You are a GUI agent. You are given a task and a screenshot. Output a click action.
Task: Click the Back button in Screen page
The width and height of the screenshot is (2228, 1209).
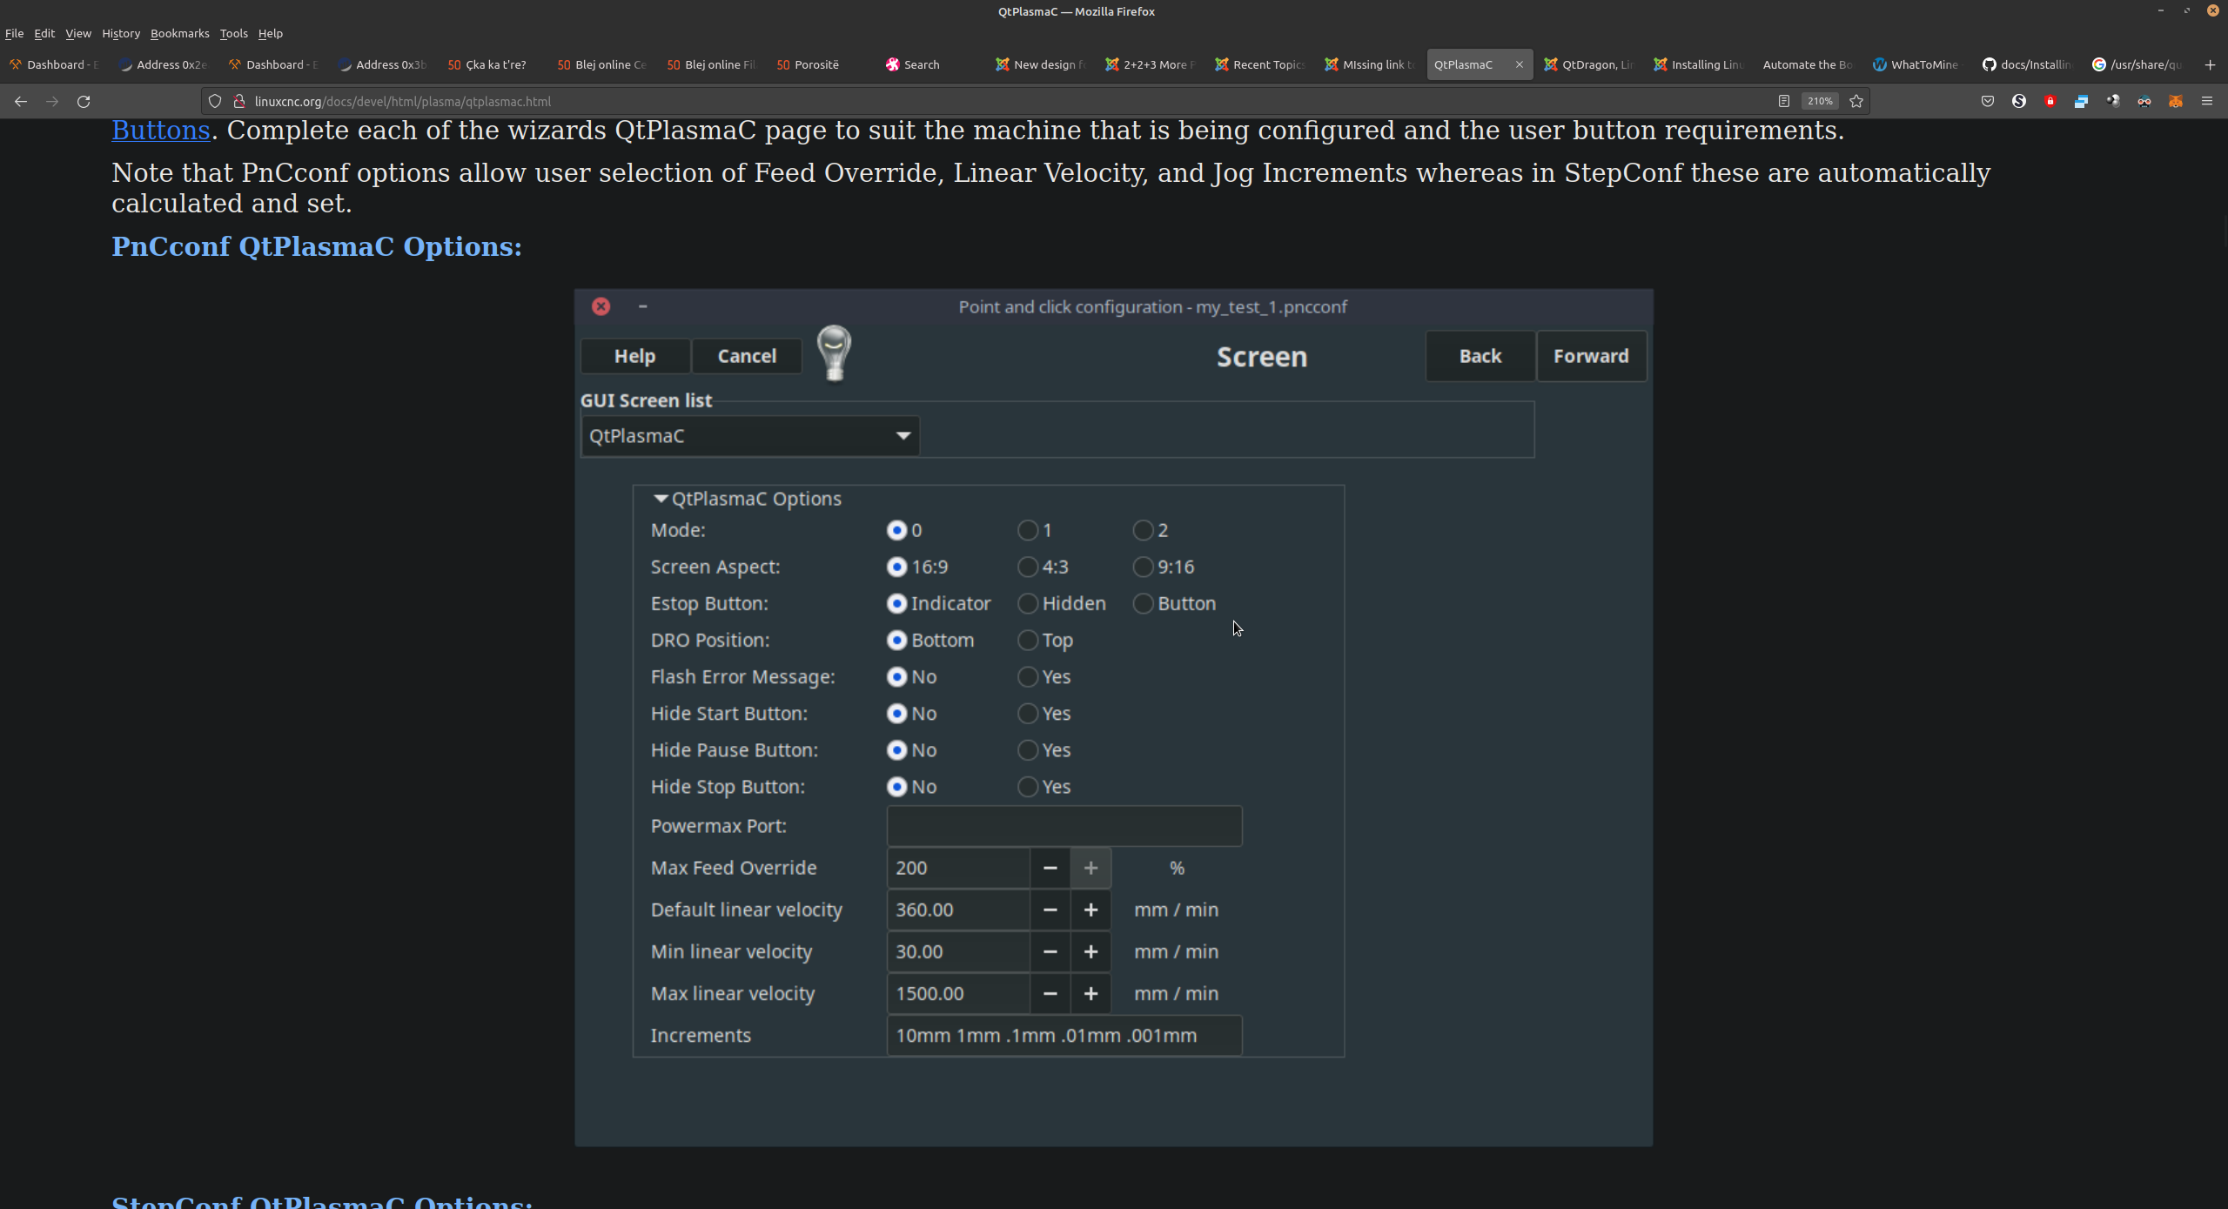tap(1480, 356)
